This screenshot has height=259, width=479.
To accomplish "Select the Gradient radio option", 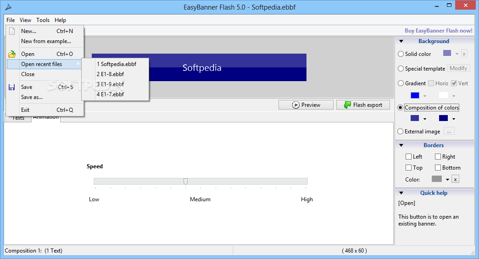I will point(401,83).
